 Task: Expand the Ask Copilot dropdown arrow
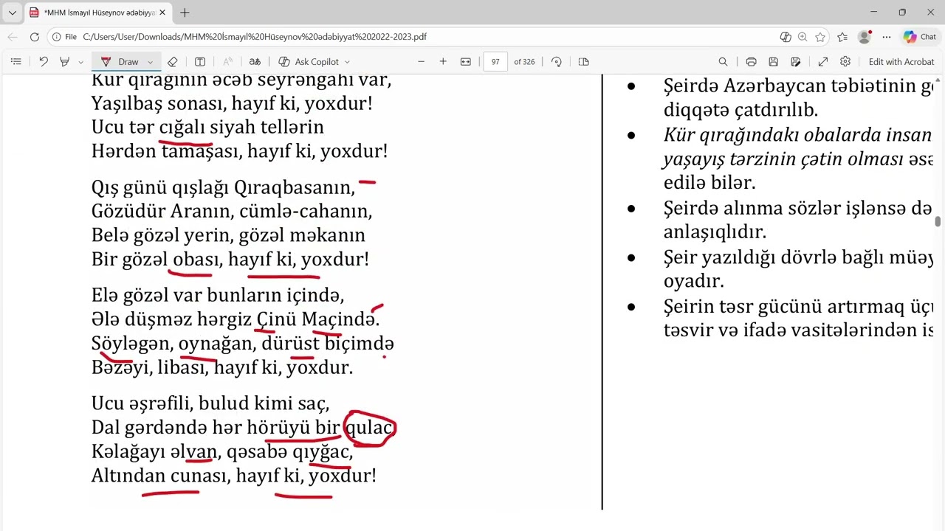tap(347, 62)
